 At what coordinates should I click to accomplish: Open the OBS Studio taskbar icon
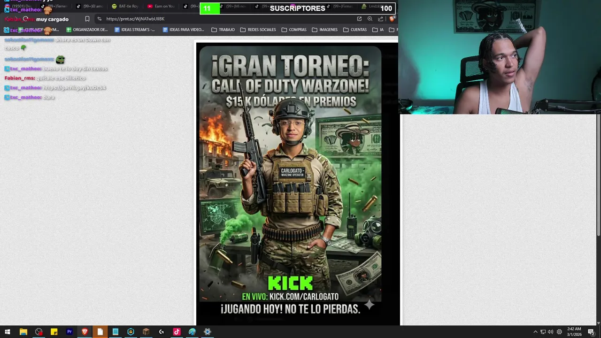click(39, 332)
